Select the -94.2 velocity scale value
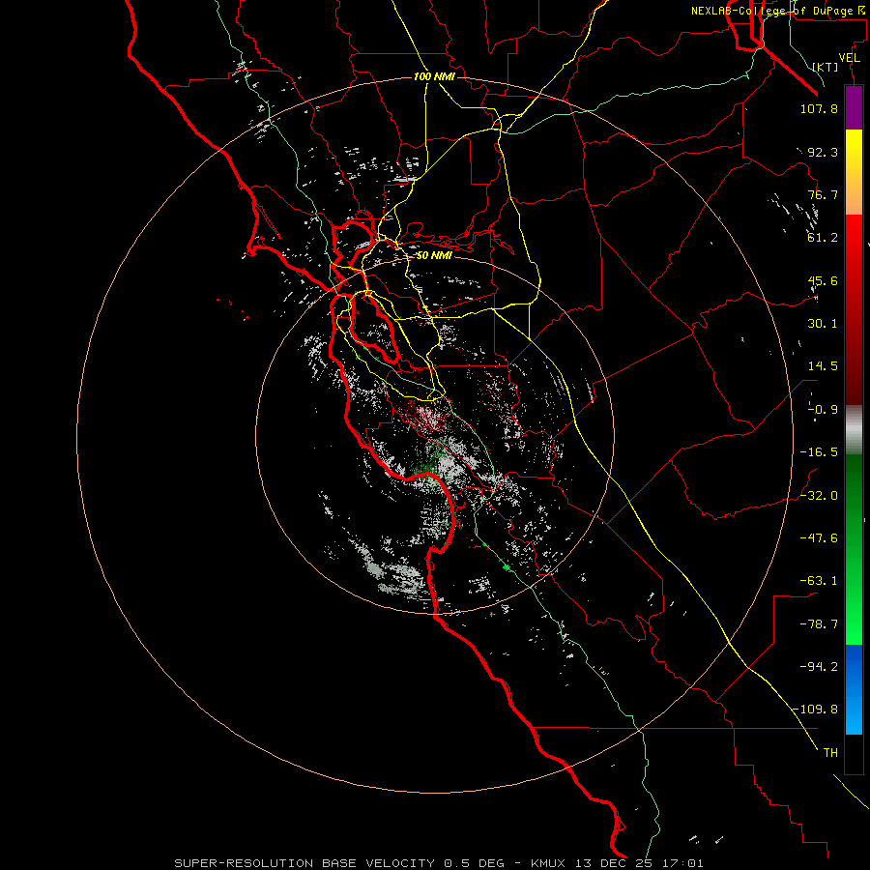This screenshot has height=870, width=870. point(819,667)
